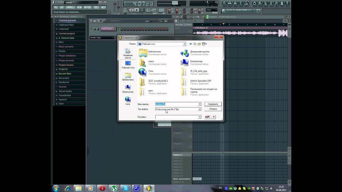
Task: Click the undo history round arrow icon
Action: click(x=254, y=3)
